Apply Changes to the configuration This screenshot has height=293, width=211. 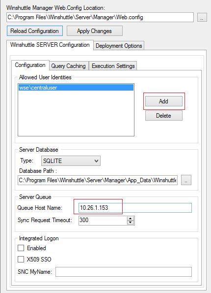[x=95, y=31]
